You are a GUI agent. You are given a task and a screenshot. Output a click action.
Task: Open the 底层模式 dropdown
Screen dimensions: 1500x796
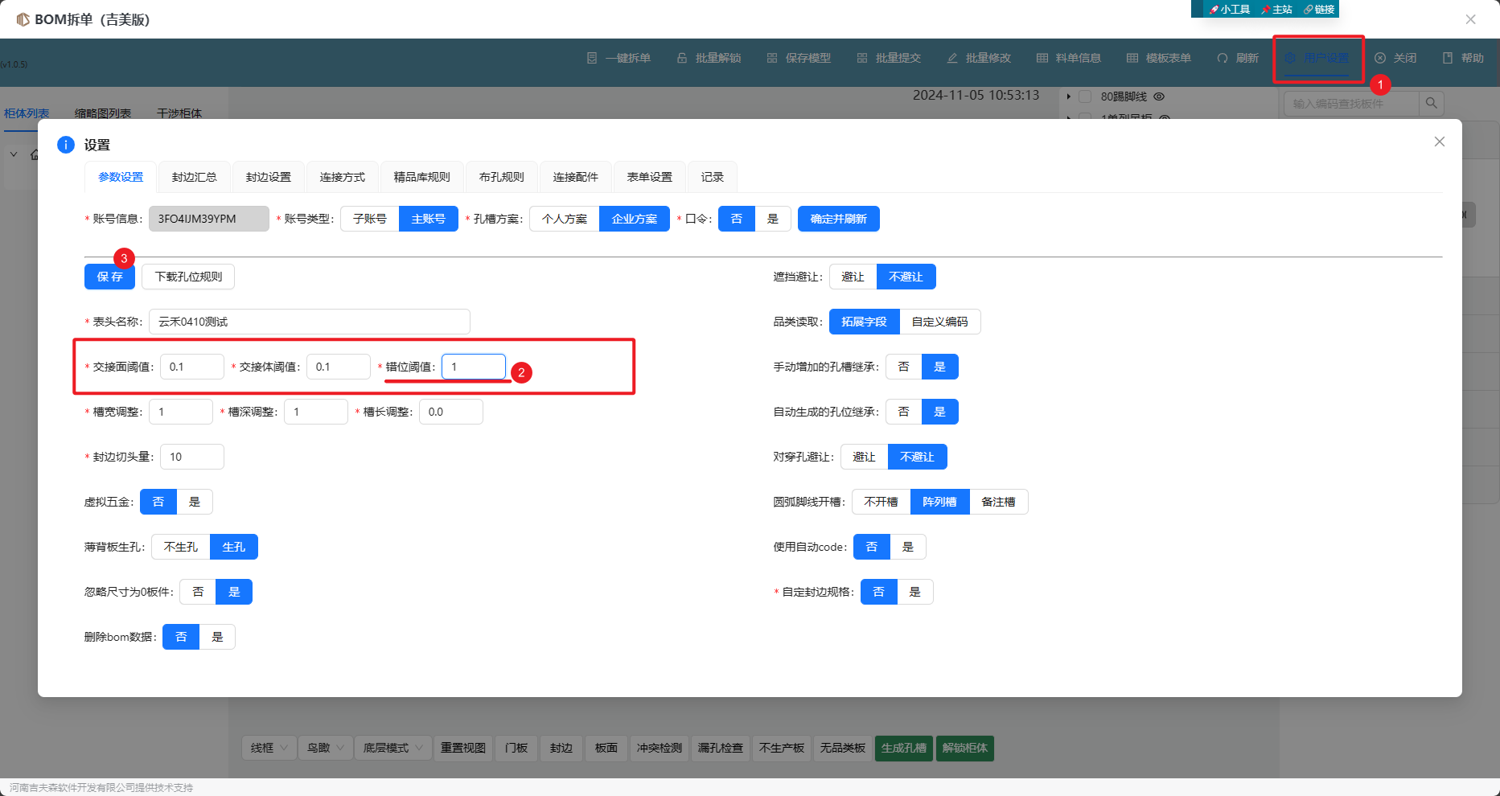coord(393,748)
